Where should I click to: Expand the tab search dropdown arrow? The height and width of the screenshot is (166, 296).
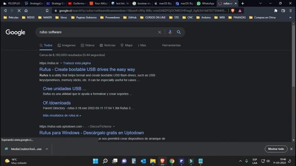pyautogui.click(x=260, y=3)
